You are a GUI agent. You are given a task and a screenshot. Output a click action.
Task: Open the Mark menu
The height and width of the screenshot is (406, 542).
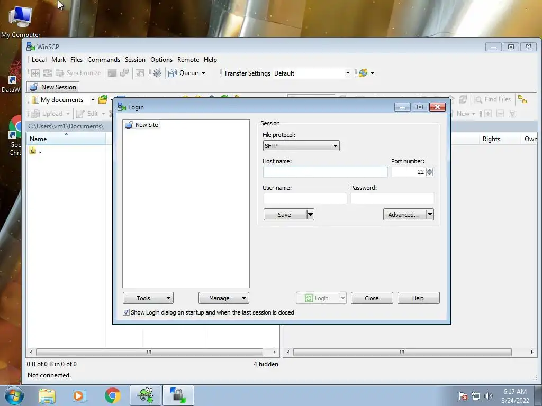[58, 60]
